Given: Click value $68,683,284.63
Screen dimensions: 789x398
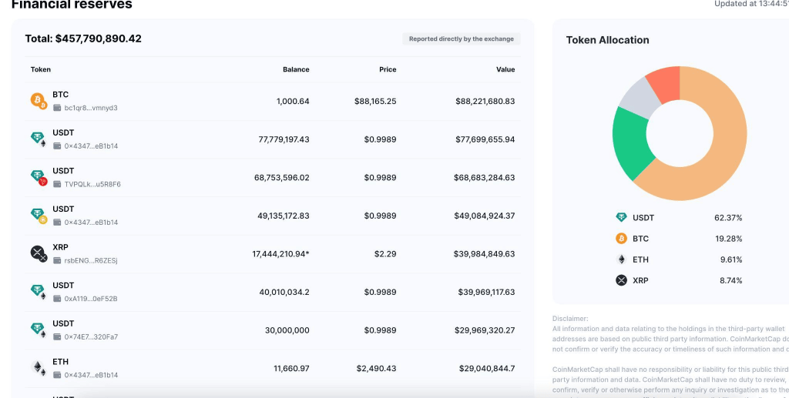Looking at the screenshot, I should (484, 177).
